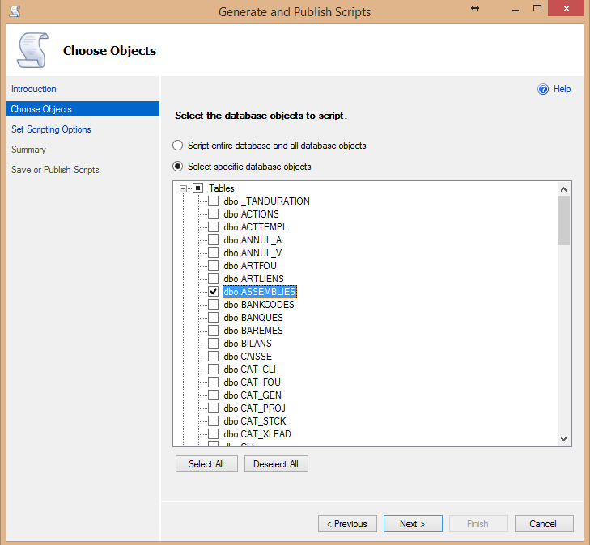Select 'Script entire database and all database objects'
The width and height of the screenshot is (590, 545).
[178, 146]
